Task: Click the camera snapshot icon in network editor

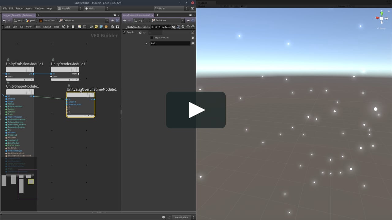Action: point(118,27)
